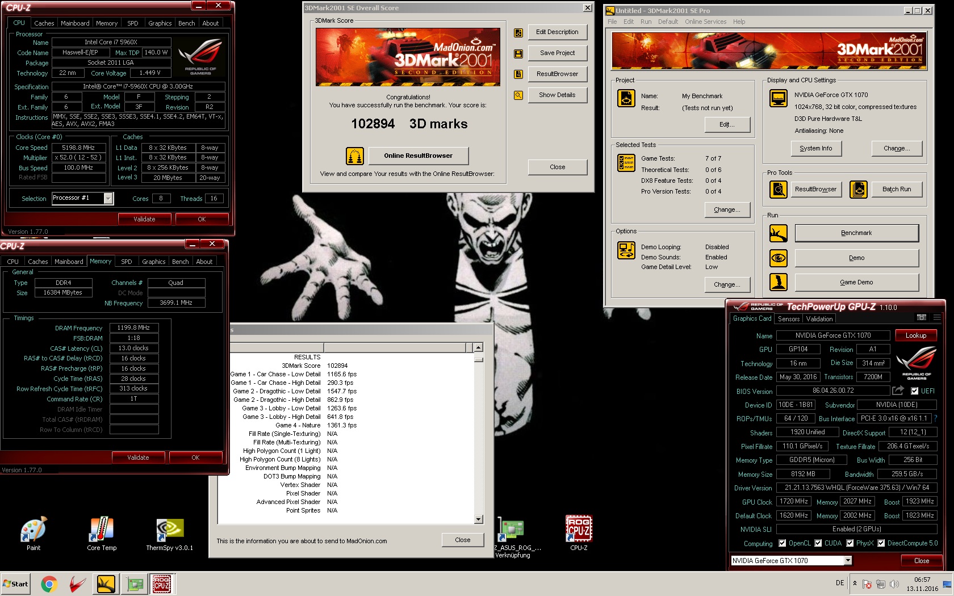Click Close in the results details window
The height and width of the screenshot is (596, 954).
[x=463, y=540]
